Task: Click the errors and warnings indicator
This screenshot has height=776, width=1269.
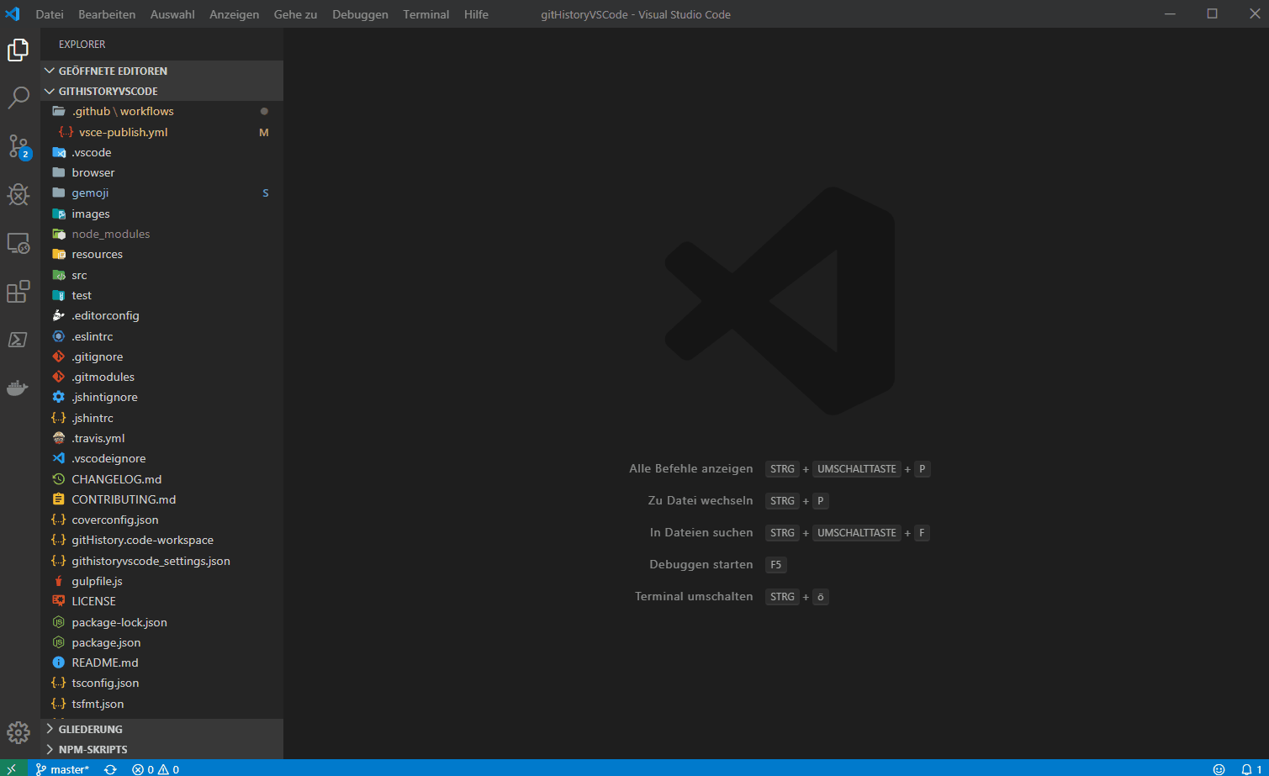Action: (154, 768)
